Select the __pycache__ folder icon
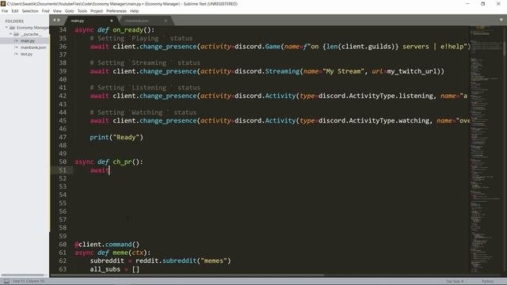The width and height of the screenshot is (507, 285). pyautogui.click(x=16, y=34)
